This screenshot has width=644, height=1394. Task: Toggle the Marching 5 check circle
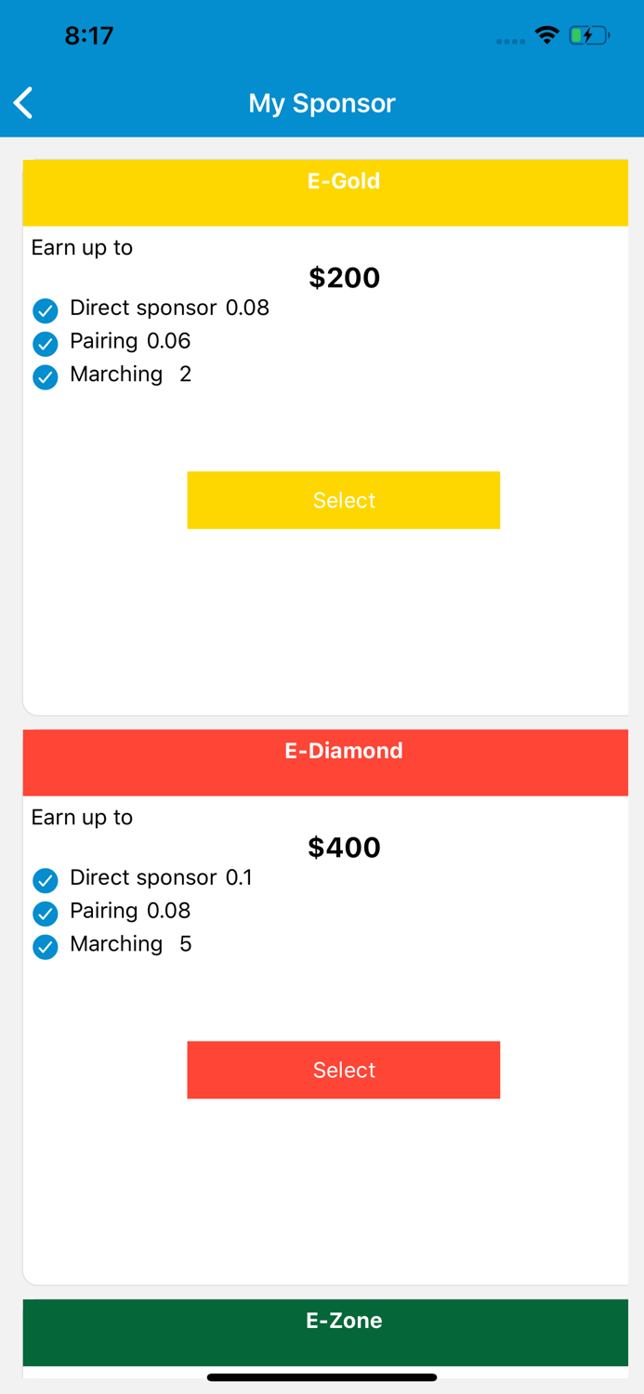pos(45,947)
